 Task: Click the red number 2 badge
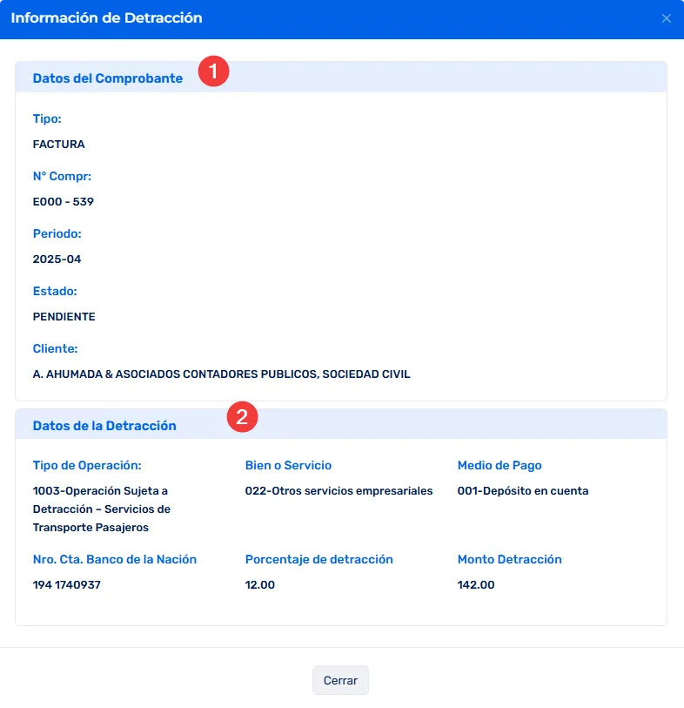(242, 417)
